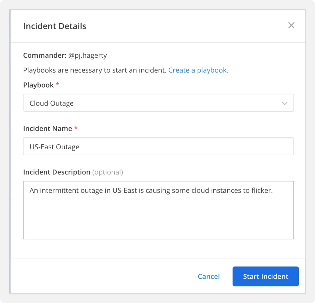Cancel the incident creation

point(209,276)
